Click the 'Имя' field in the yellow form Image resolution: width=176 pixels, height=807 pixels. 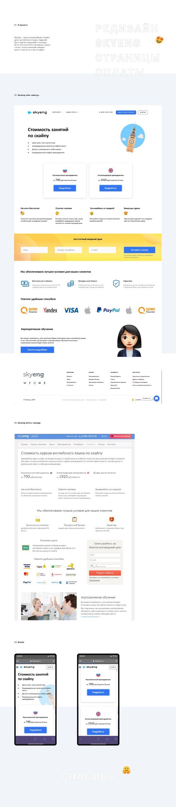34,250
